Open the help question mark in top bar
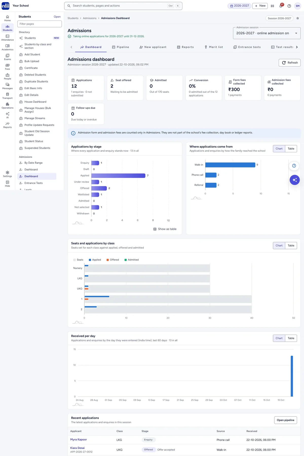 [x=289, y=6]
